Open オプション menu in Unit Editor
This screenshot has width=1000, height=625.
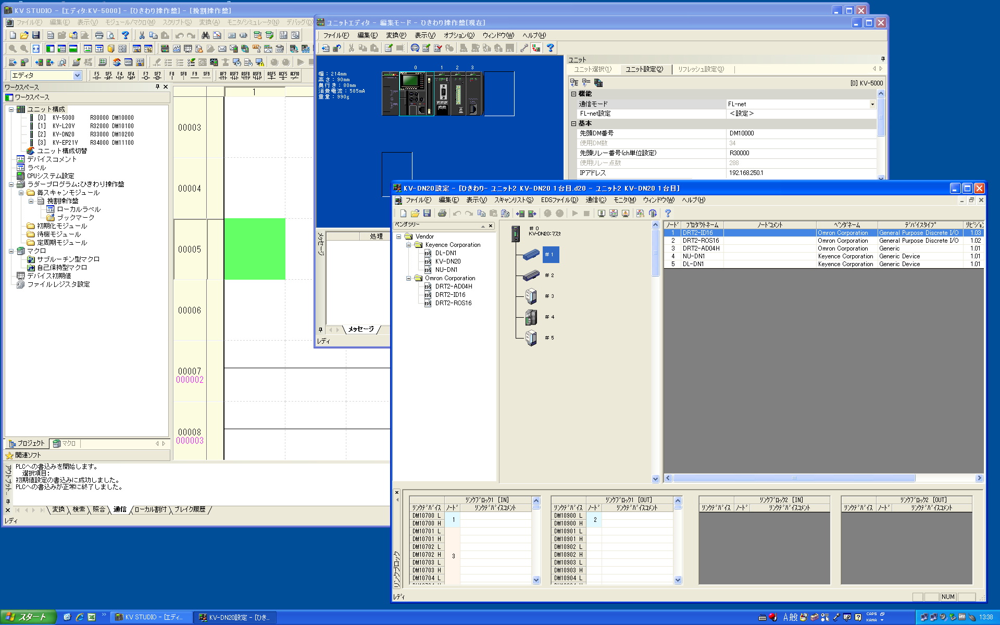(459, 35)
